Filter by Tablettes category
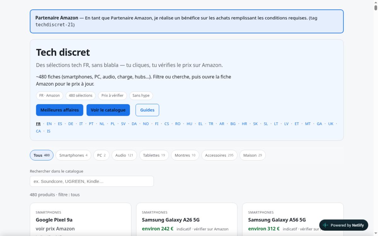 [x=154, y=155]
